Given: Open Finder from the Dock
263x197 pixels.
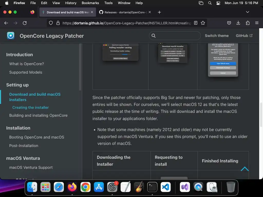Looking at the screenshot, I should click(32, 187).
